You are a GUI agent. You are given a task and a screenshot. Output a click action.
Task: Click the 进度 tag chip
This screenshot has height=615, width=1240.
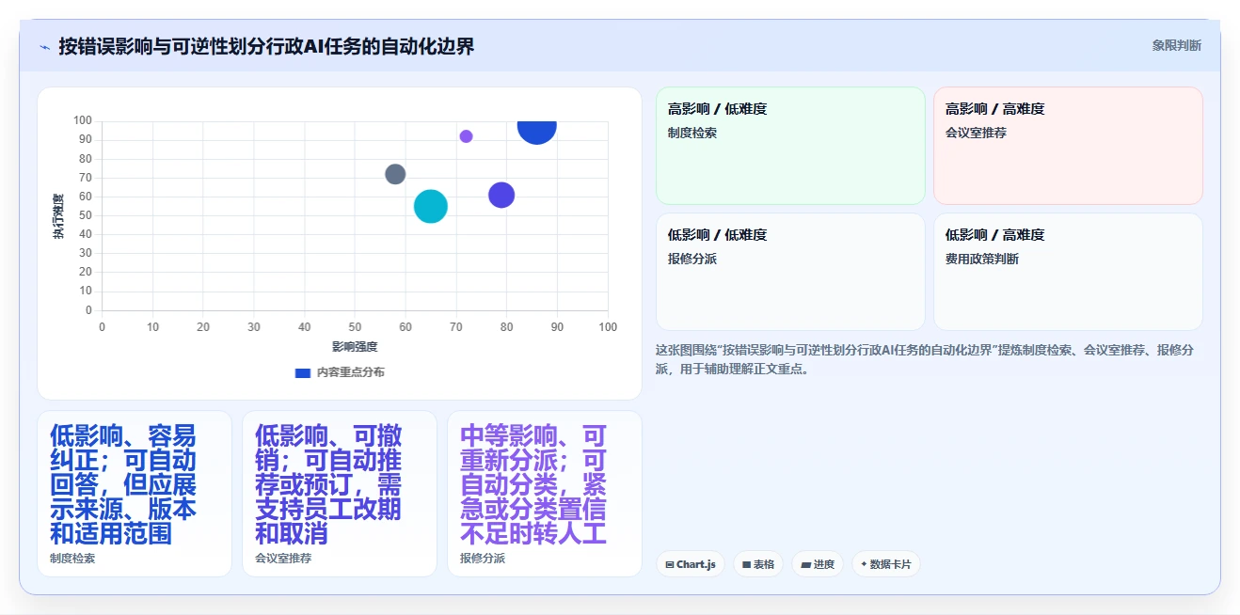coord(818,564)
